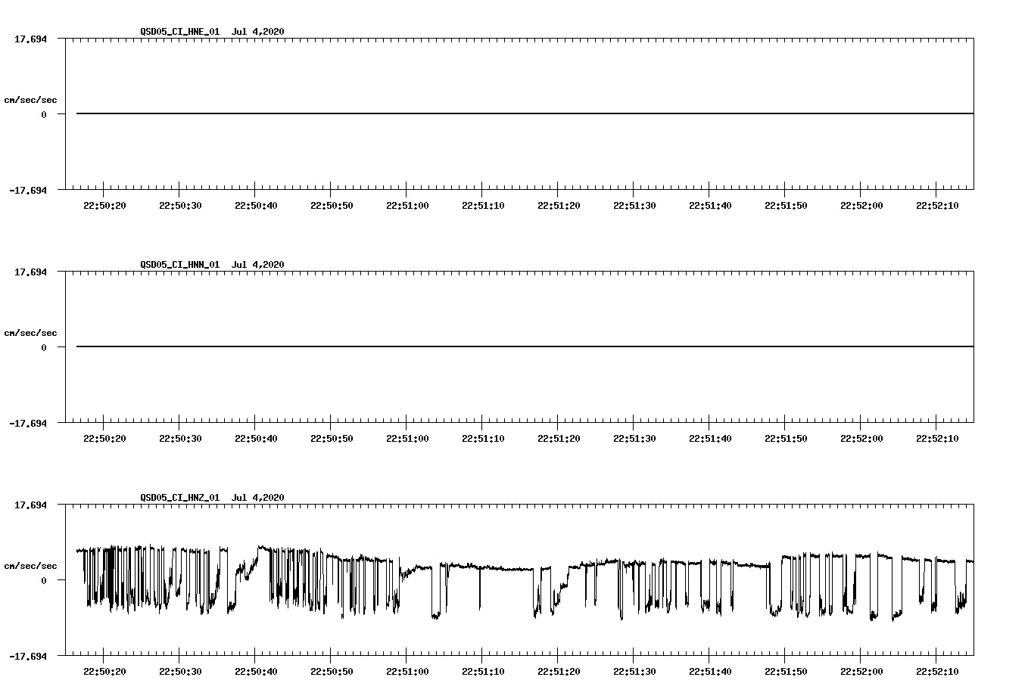Pick the 22:50:30 time label under HNZ plot
The width and height of the screenshot is (1028, 699).
(180, 672)
